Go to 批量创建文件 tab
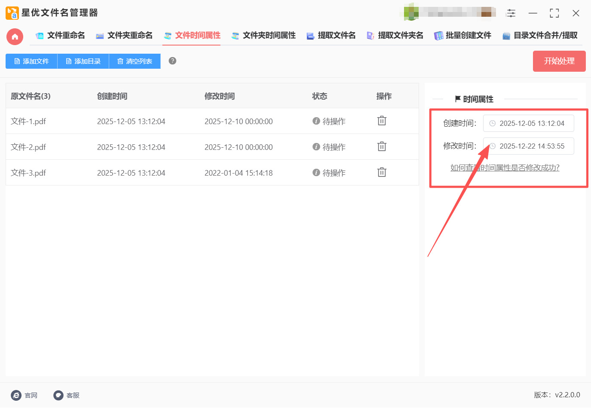This screenshot has width=591, height=408. pos(462,36)
